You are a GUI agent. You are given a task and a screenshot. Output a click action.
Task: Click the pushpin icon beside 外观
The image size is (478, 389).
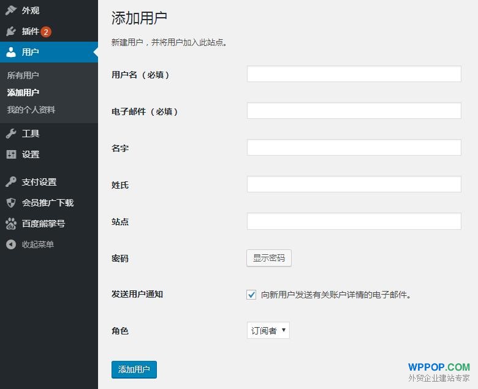pos(11,10)
